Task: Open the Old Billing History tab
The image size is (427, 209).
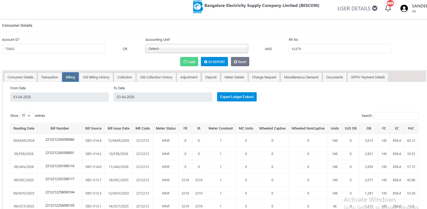Action: click(x=96, y=77)
